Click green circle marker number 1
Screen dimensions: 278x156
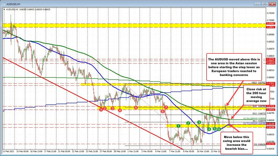(178, 126)
